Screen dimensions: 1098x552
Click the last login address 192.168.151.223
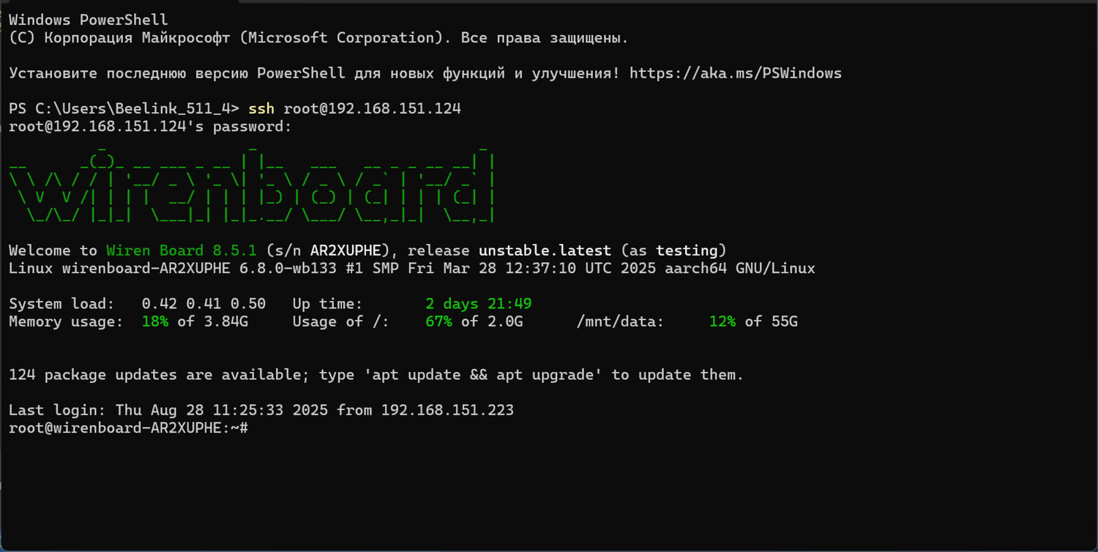pos(447,411)
